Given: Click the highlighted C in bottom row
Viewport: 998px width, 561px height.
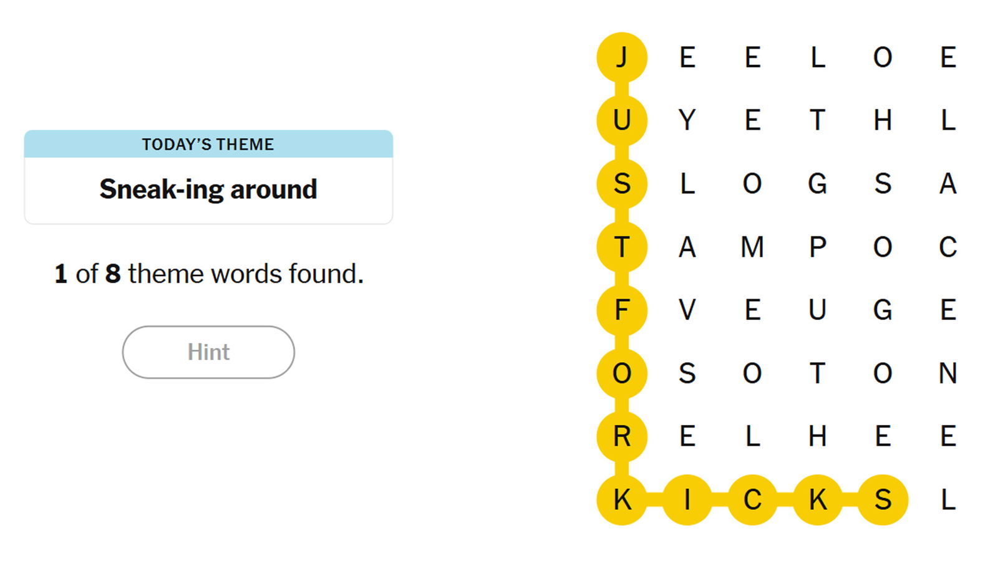Looking at the screenshot, I should tap(752, 500).
